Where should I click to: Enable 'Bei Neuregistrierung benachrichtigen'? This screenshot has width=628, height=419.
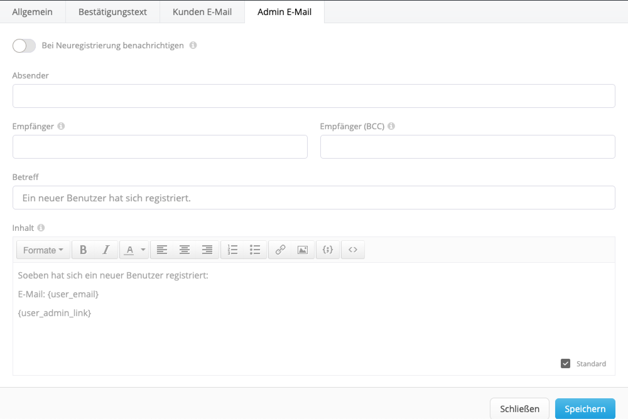[x=24, y=46]
